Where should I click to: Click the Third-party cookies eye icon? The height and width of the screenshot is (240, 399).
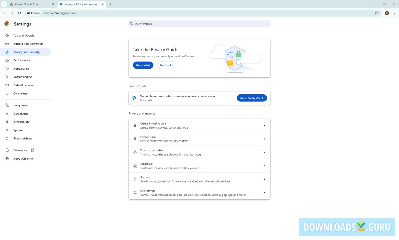pyautogui.click(x=134, y=152)
